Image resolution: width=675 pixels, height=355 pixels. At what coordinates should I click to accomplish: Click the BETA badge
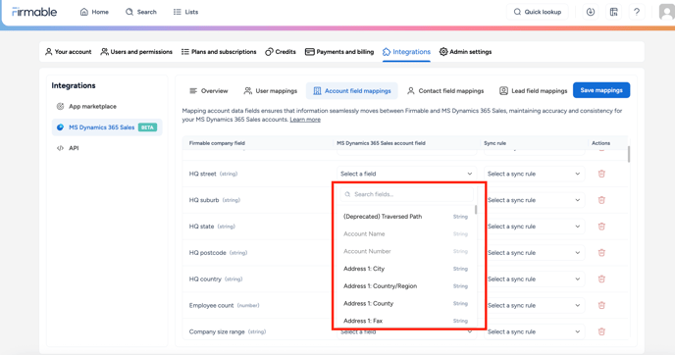pyautogui.click(x=147, y=127)
